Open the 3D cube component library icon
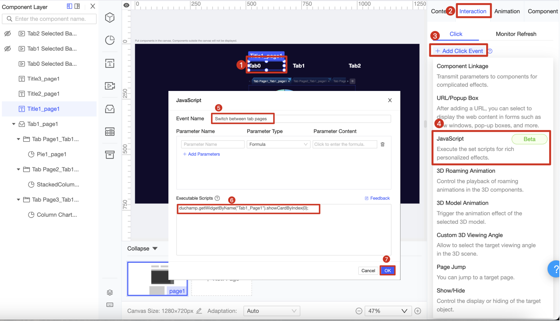This screenshot has width=560, height=321. pyautogui.click(x=110, y=18)
